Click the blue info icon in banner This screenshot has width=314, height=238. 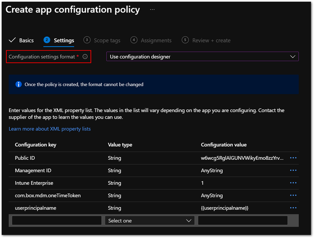coord(18,84)
